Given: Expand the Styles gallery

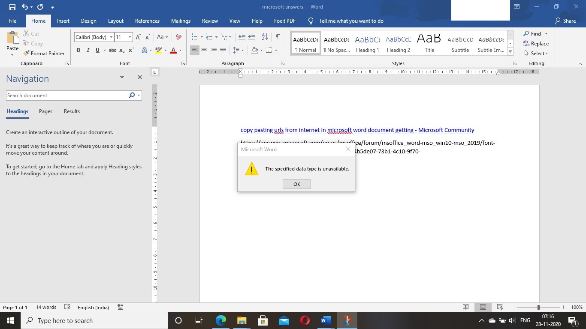Looking at the screenshot, I should point(510,52).
